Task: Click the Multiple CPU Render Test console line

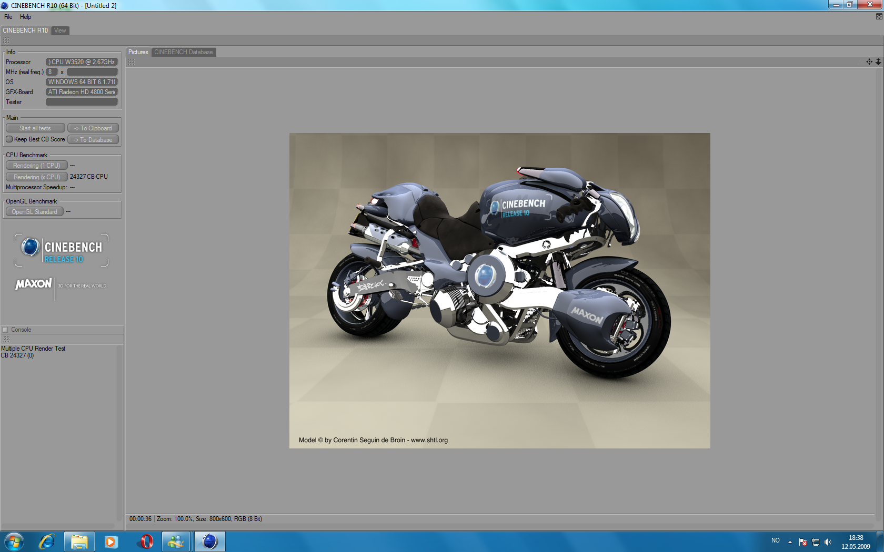Action: [33, 349]
